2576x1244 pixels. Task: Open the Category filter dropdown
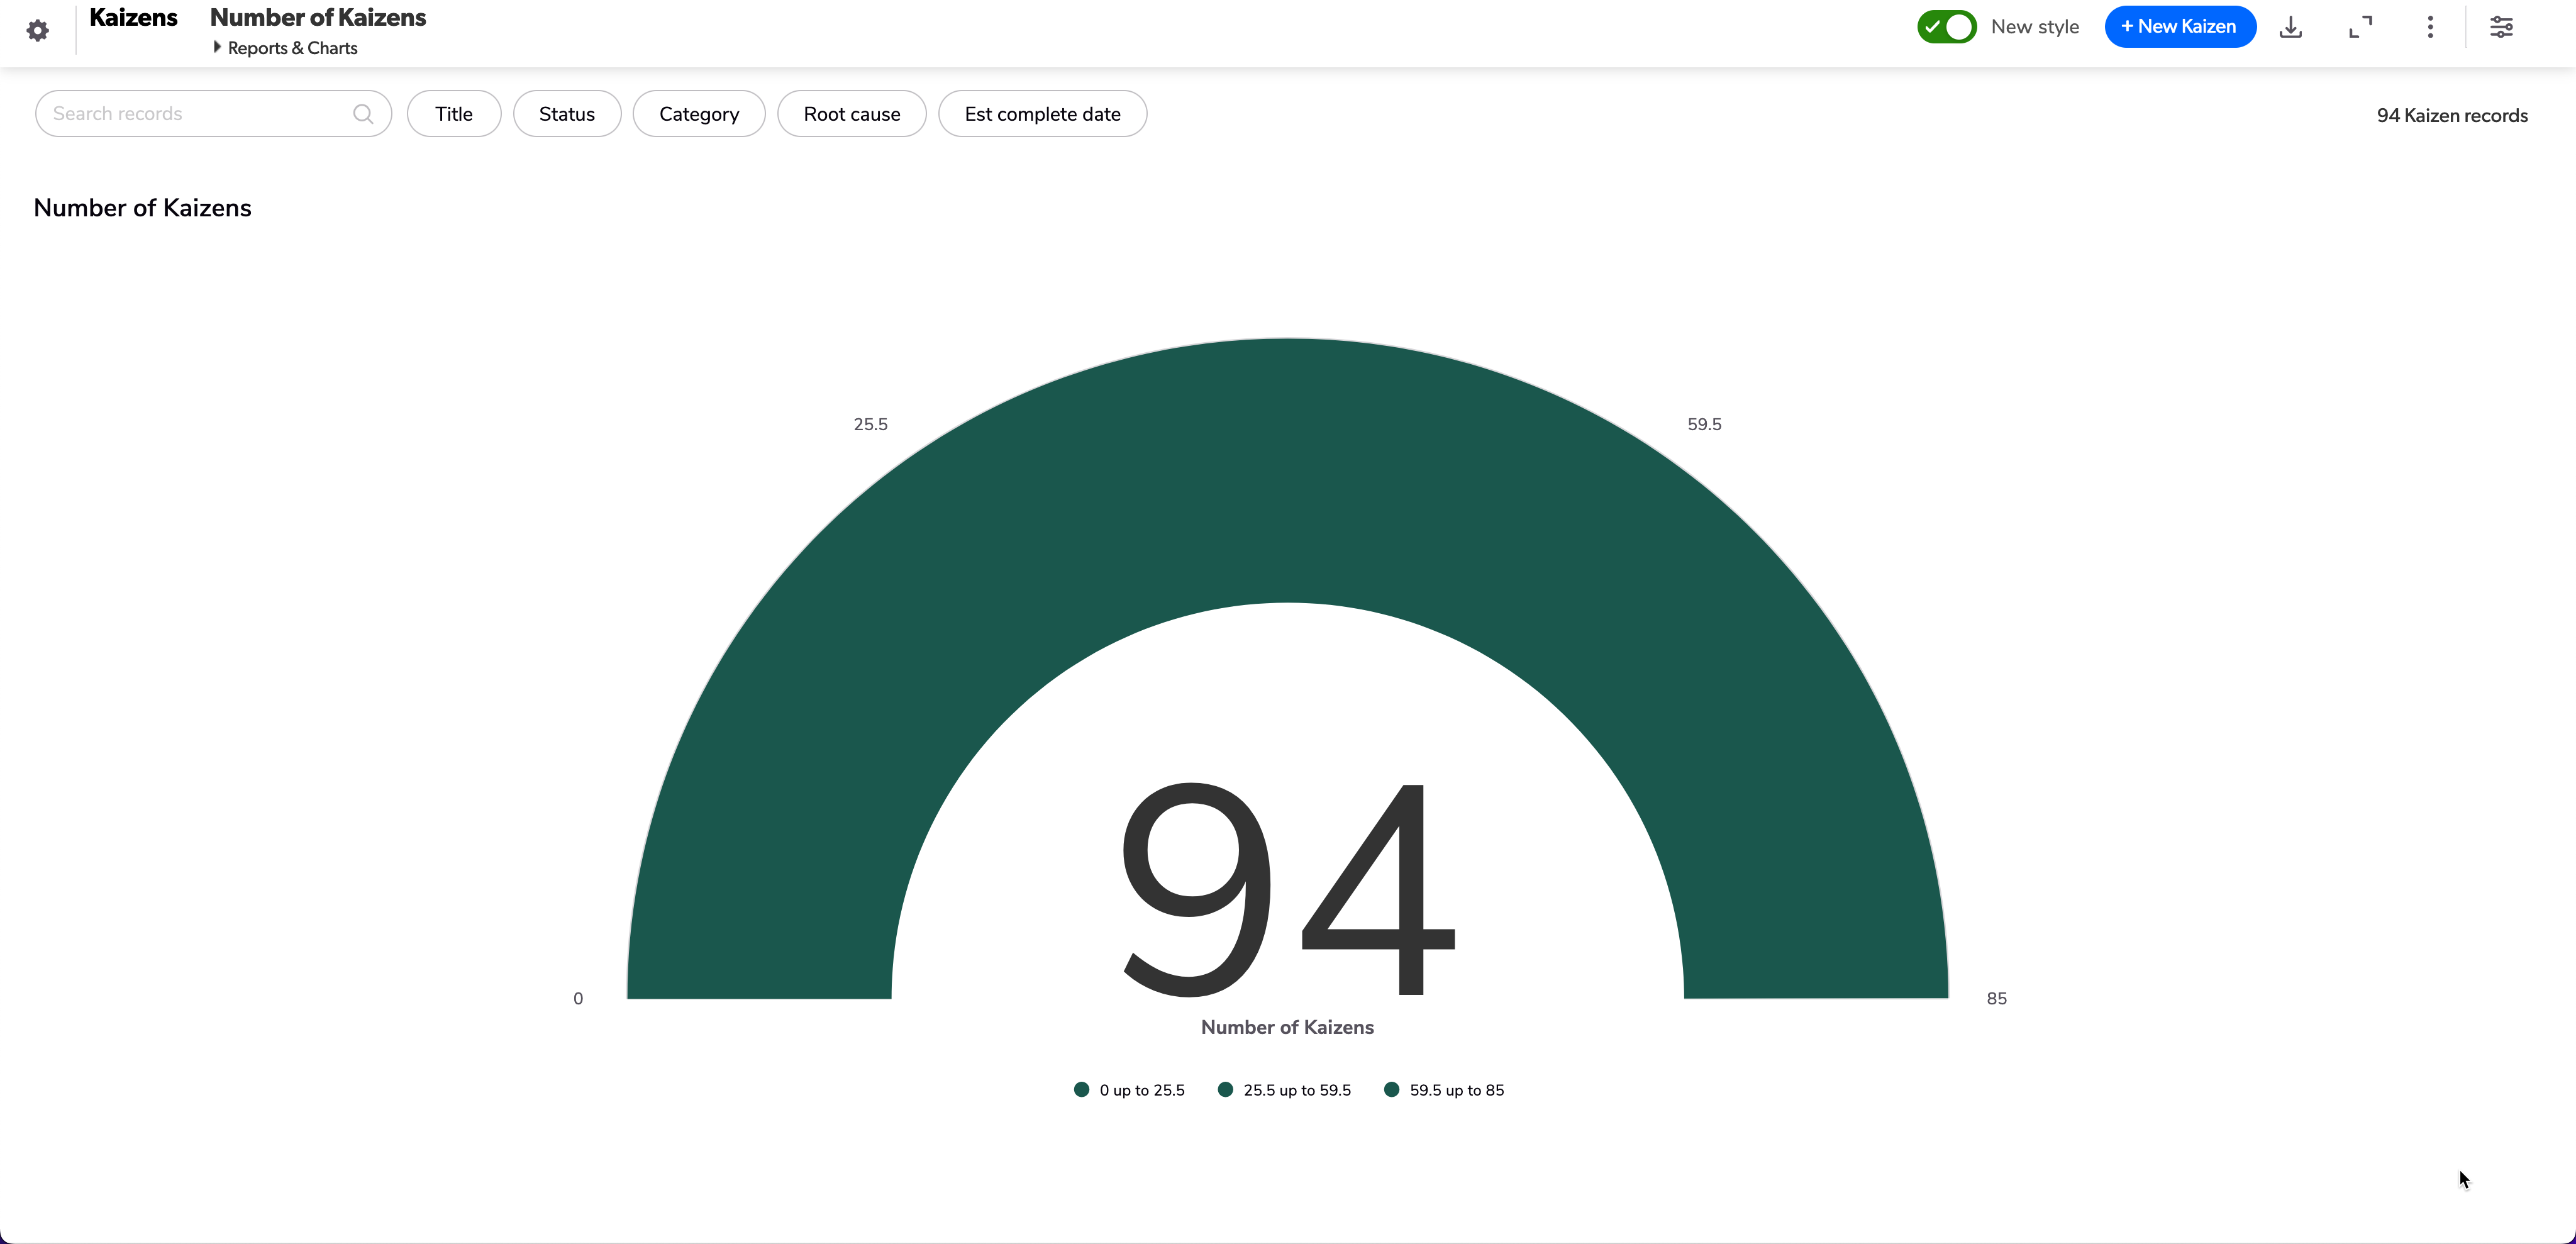click(x=699, y=114)
